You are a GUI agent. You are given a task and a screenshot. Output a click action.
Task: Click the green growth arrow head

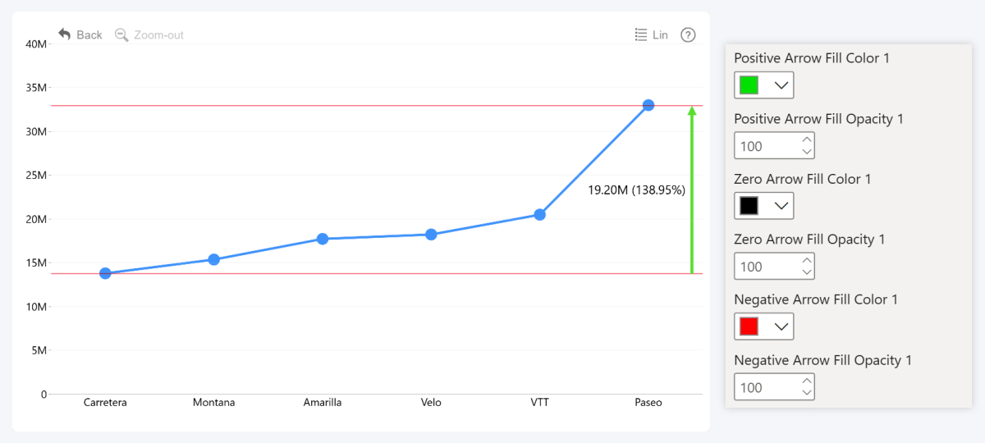[x=692, y=112]
